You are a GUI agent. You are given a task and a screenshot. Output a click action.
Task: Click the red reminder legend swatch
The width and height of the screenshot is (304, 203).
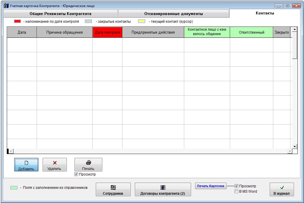pyautogui.click(x=17, y=21)
